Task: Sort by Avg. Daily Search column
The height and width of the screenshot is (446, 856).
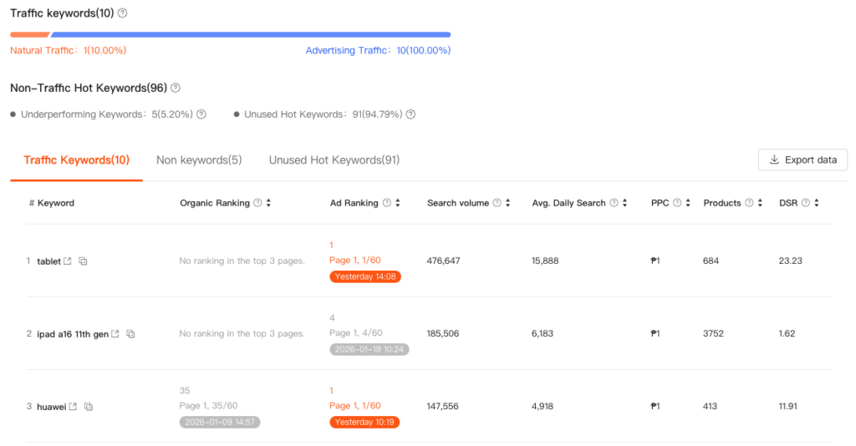Action: pos(624,203)
